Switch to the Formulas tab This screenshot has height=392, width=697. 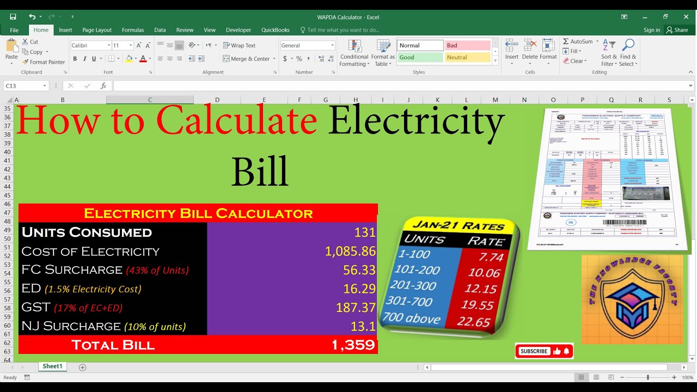[x=133, y=30]
